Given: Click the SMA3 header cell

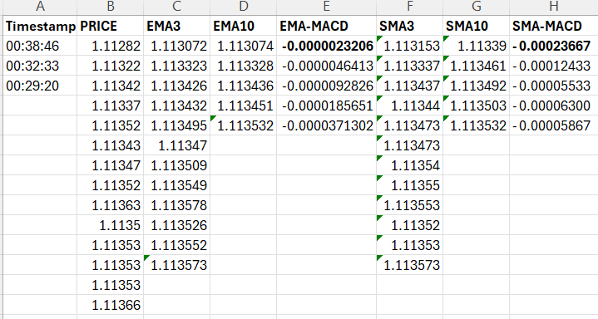Looking at the screenshot, I should (x=409, y=26).
